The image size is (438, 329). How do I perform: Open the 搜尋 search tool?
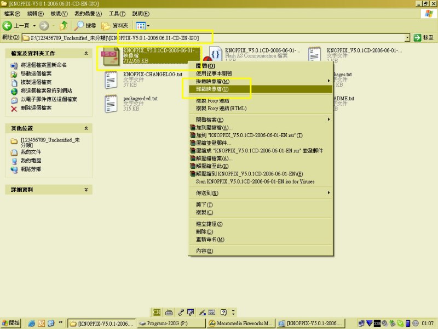85,26
